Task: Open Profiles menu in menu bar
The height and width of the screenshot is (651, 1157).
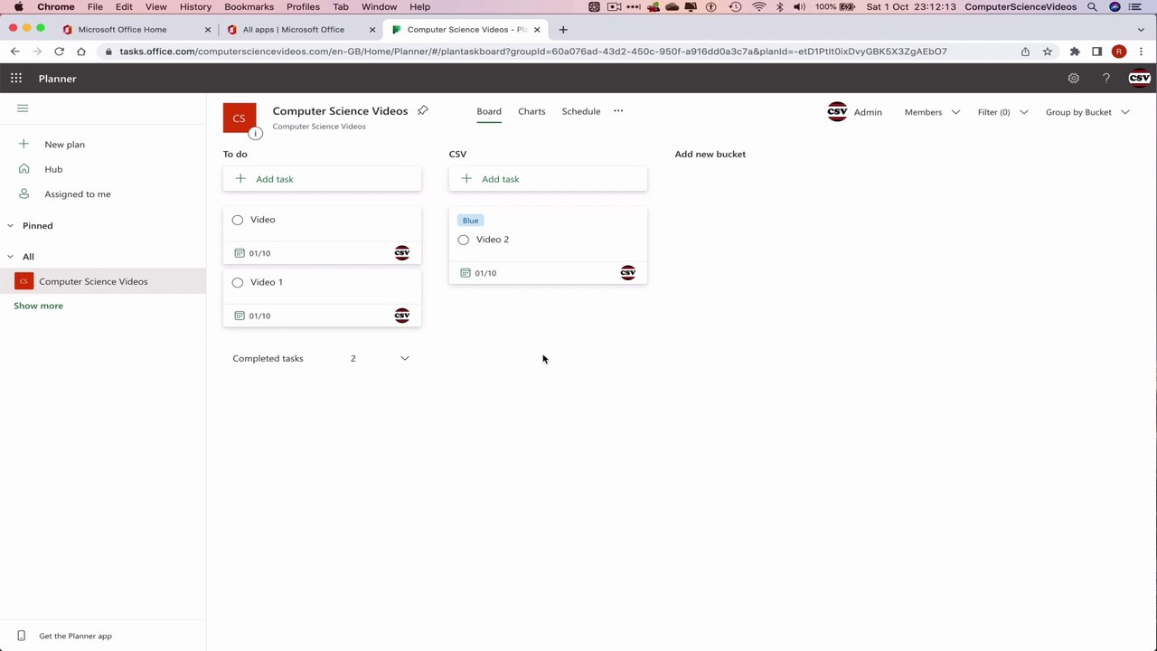Action: 303,6
